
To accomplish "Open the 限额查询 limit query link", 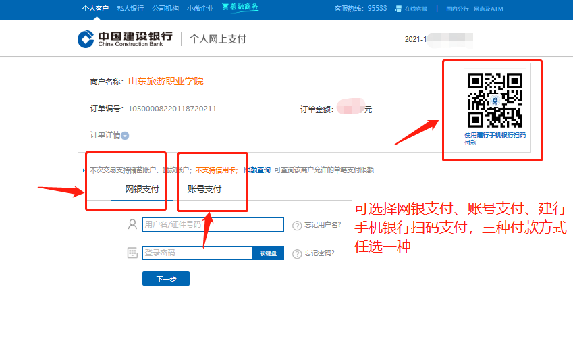I will [257, 170].
